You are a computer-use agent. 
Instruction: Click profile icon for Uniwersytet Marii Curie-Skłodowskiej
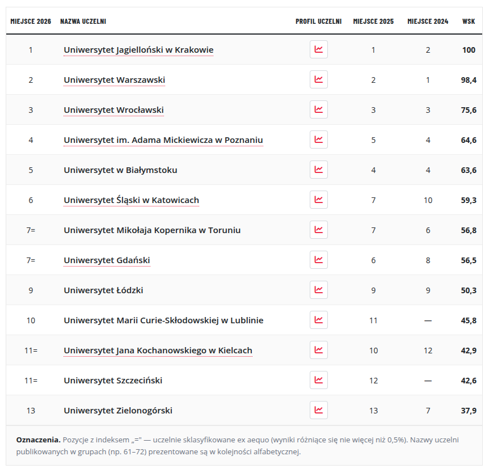(318, 320)
